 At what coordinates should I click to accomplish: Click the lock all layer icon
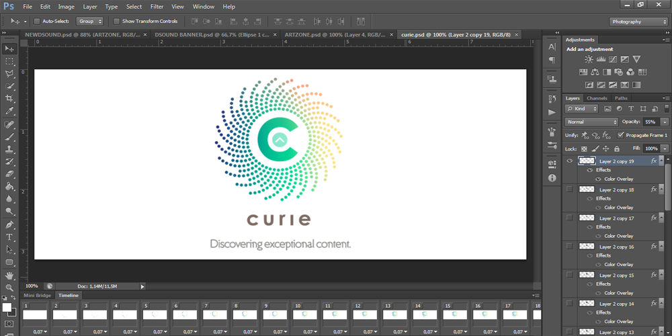coord(617,149)
